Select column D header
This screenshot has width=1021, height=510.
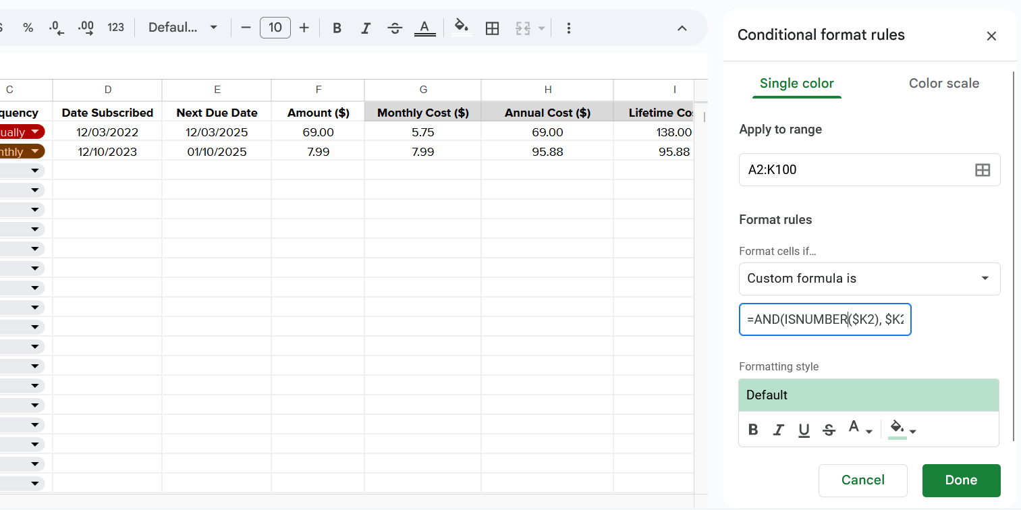point(108,90)
